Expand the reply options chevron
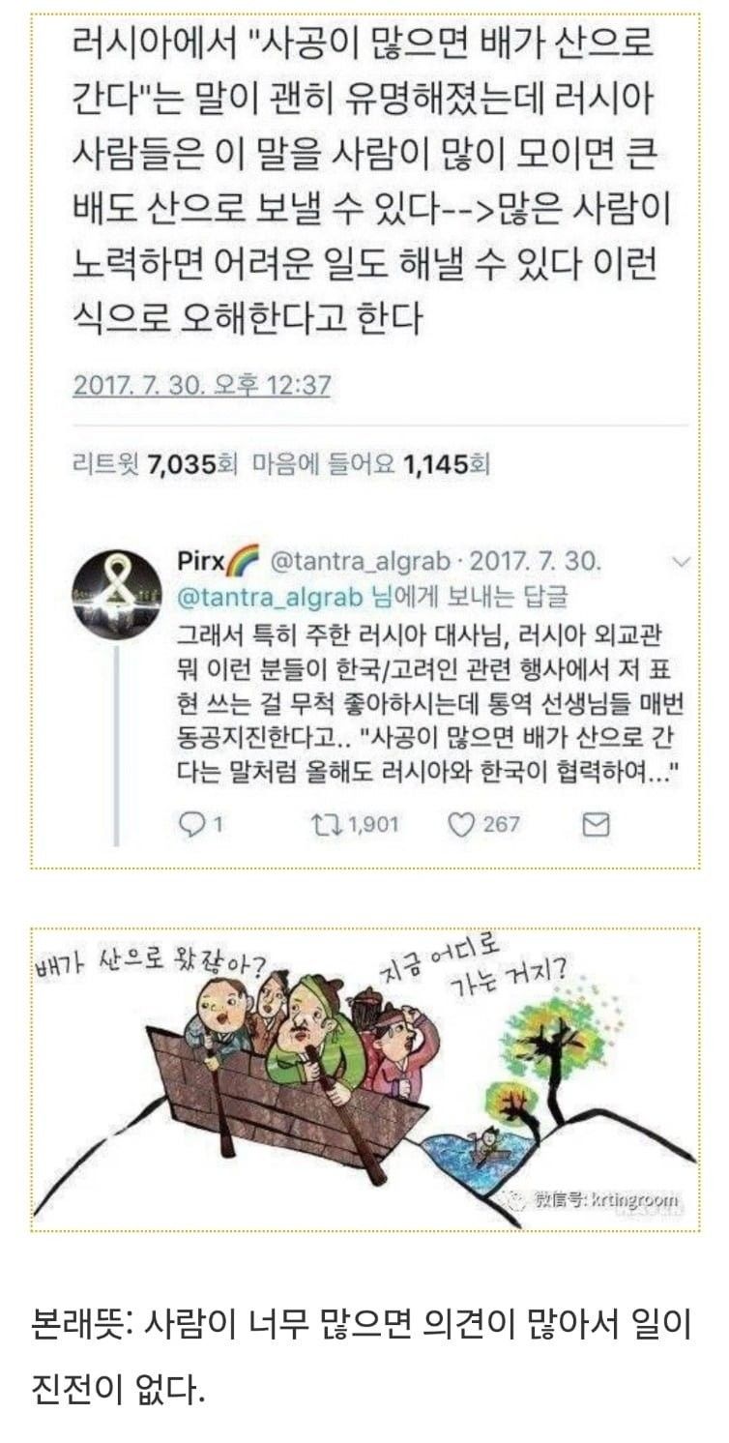This screenshot has height=1443, width=729. [681, 560]
